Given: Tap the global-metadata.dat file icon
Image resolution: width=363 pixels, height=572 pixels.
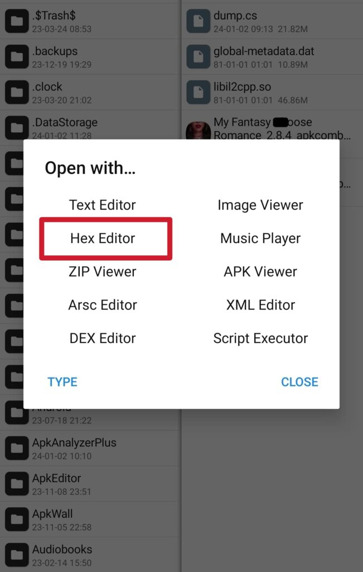Looking at the screenshot, I should click(x=199, y=56).
